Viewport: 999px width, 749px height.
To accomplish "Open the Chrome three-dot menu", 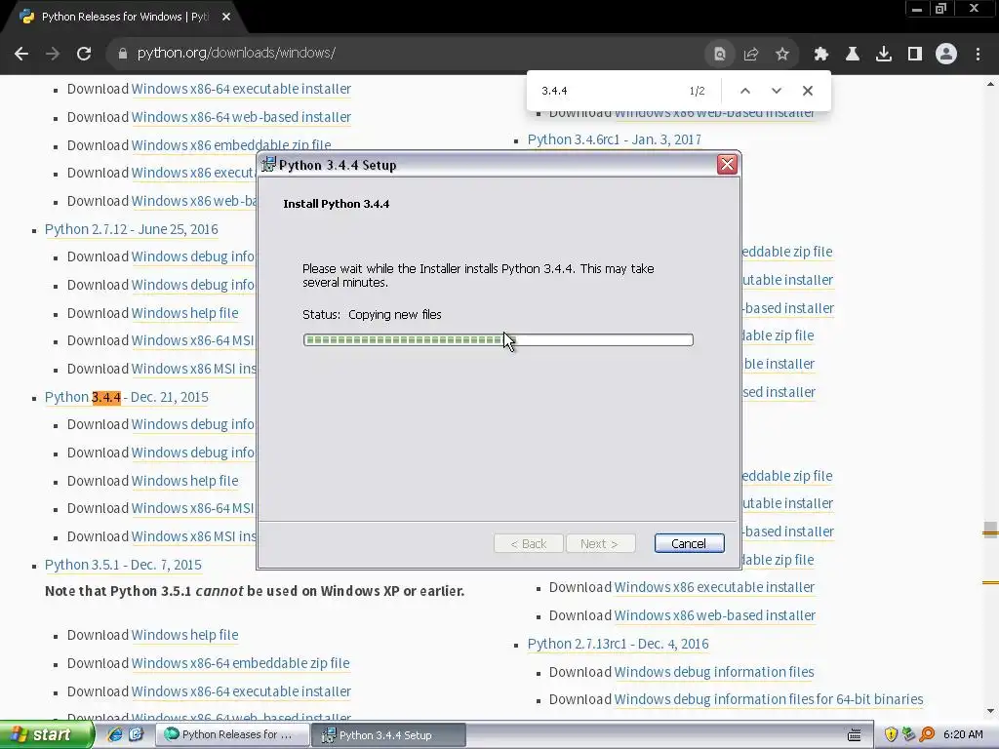I will 978,55.
